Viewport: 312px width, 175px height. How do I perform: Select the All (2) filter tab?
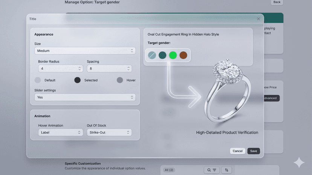coord(169,170)
